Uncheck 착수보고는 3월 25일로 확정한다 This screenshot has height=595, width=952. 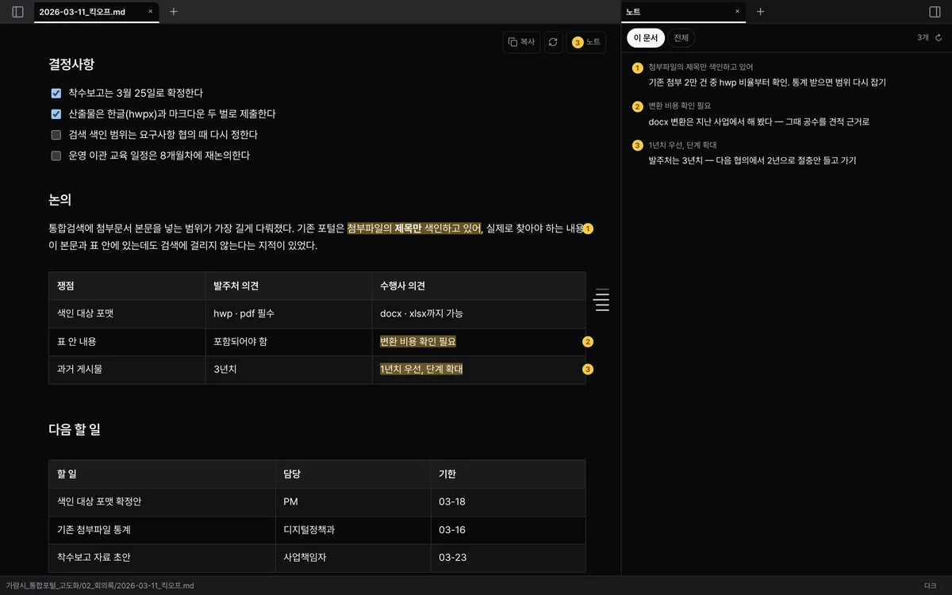pos(56,94)
